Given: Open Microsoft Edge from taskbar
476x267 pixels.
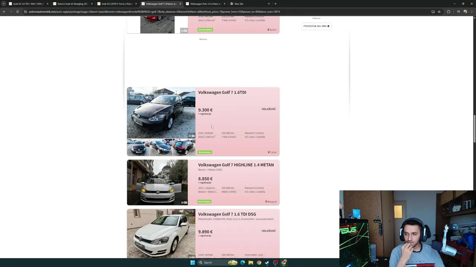Looking at the screenshot, I should [x=242, y=263].
